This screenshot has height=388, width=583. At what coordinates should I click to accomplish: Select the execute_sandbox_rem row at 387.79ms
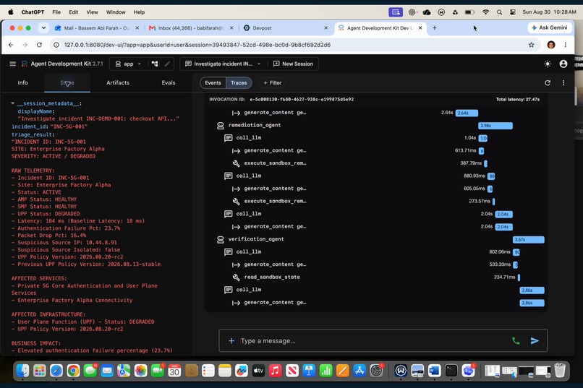point(375,163)
